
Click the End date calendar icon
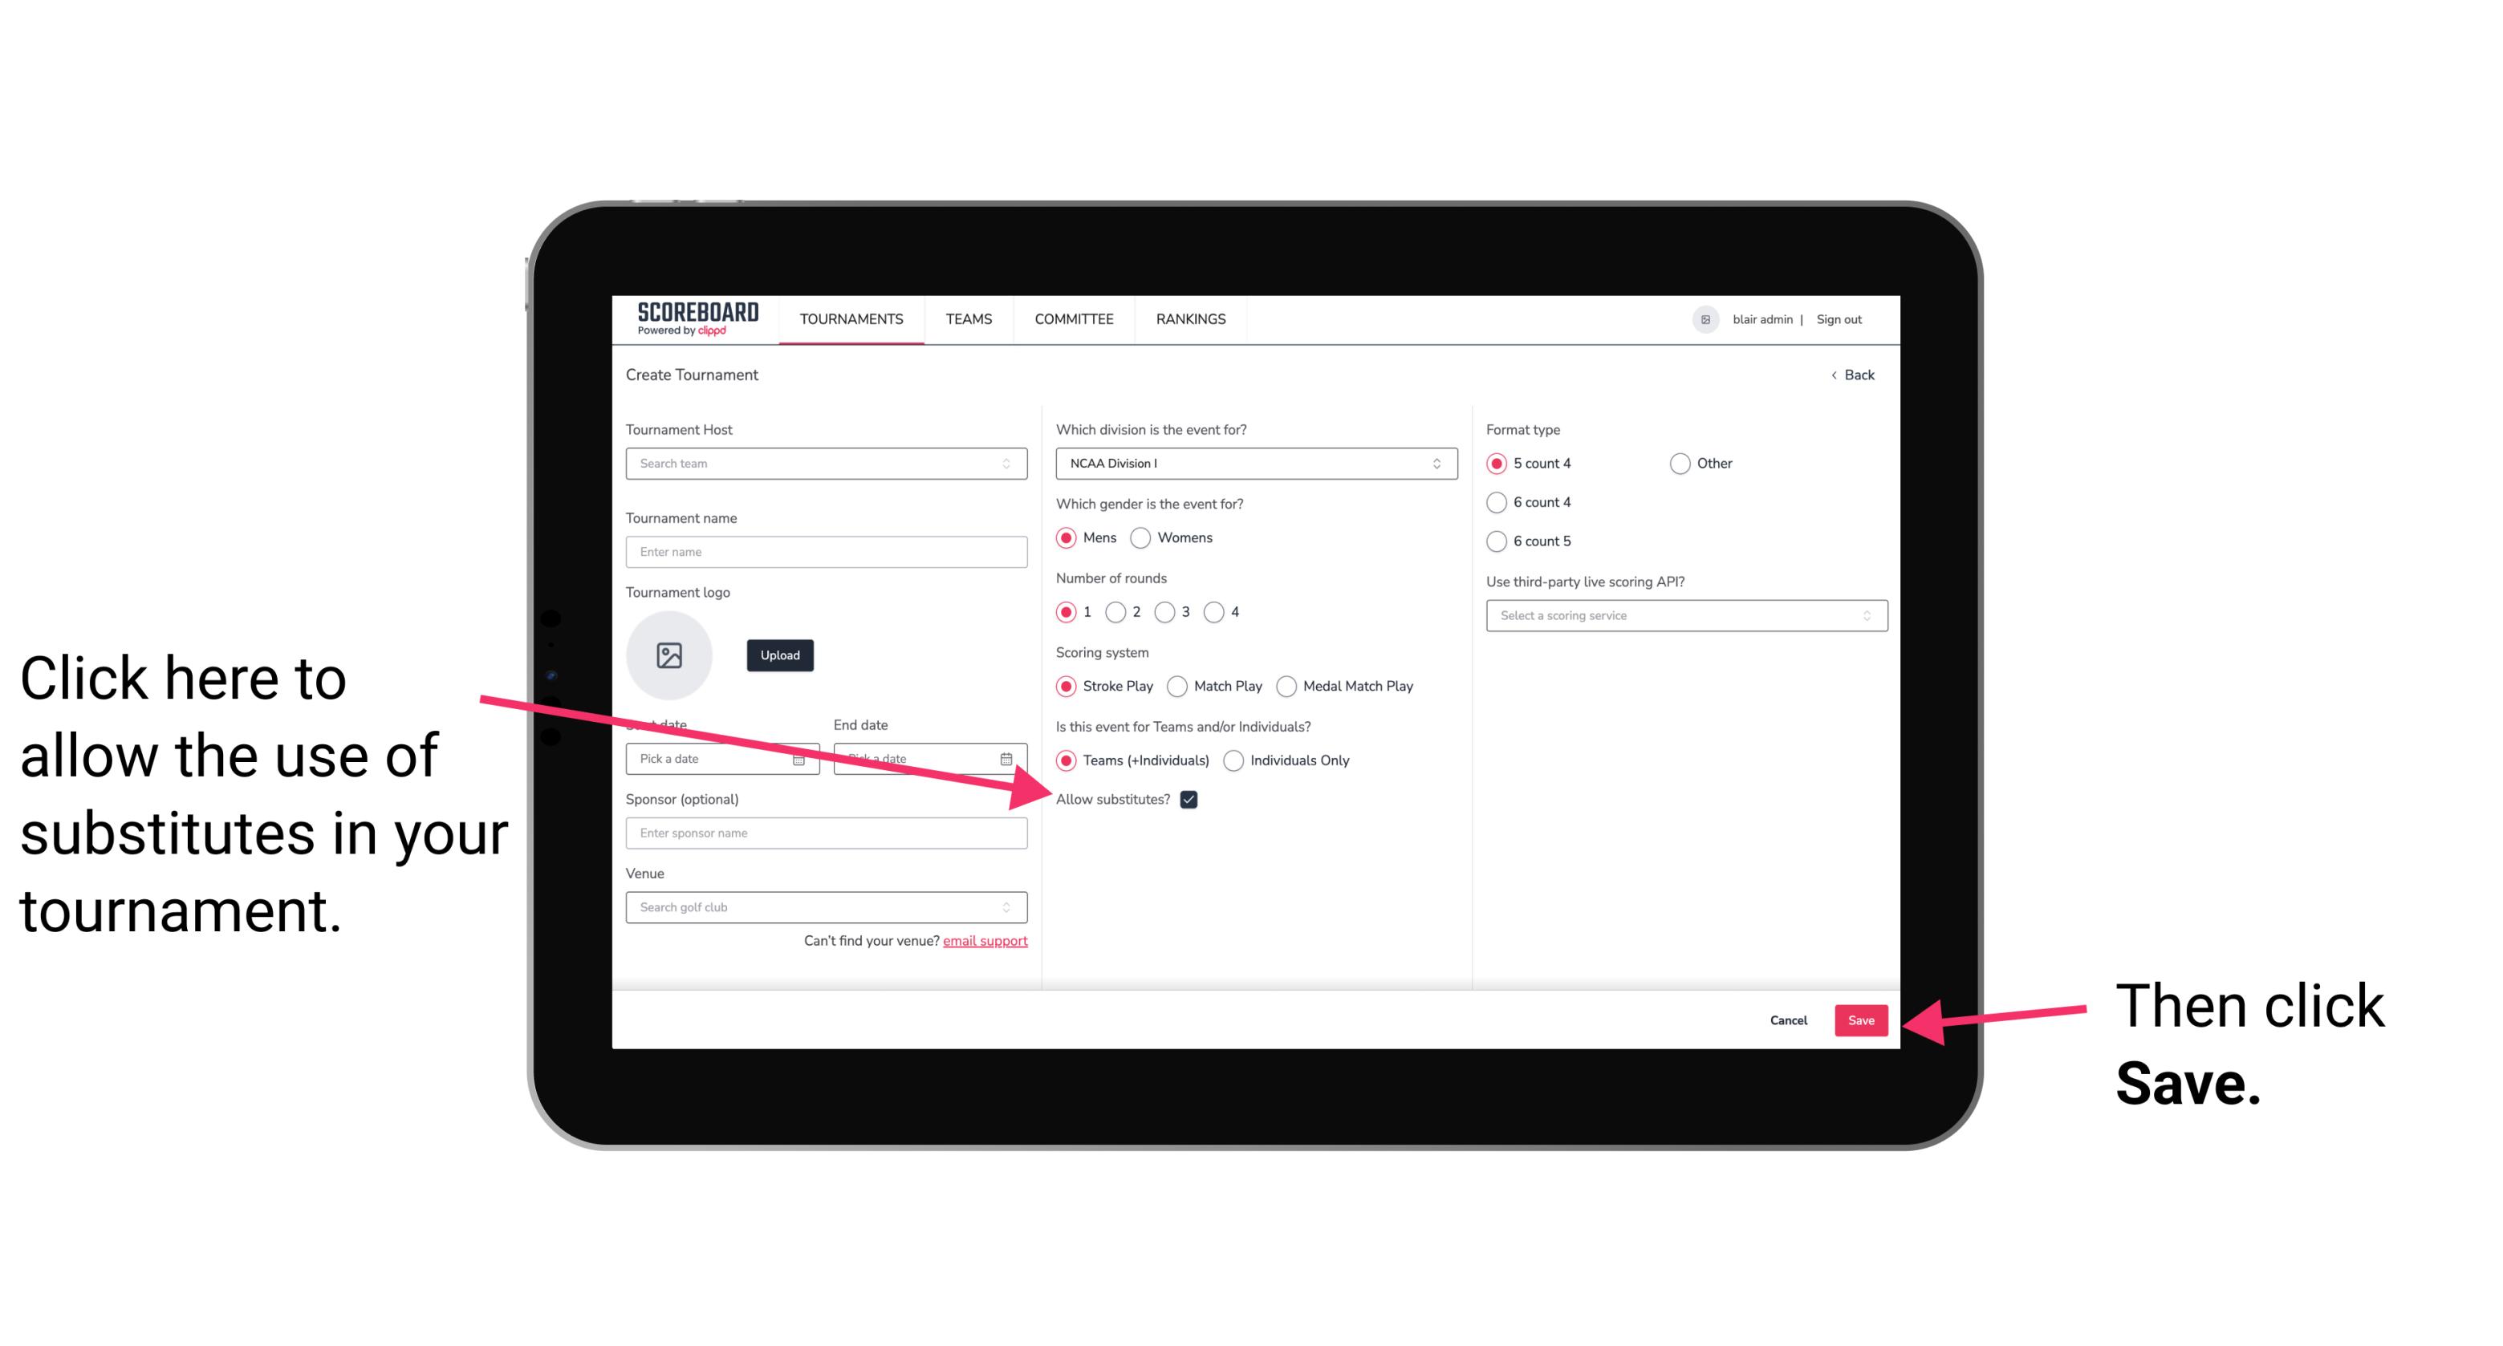(1011, 757)
